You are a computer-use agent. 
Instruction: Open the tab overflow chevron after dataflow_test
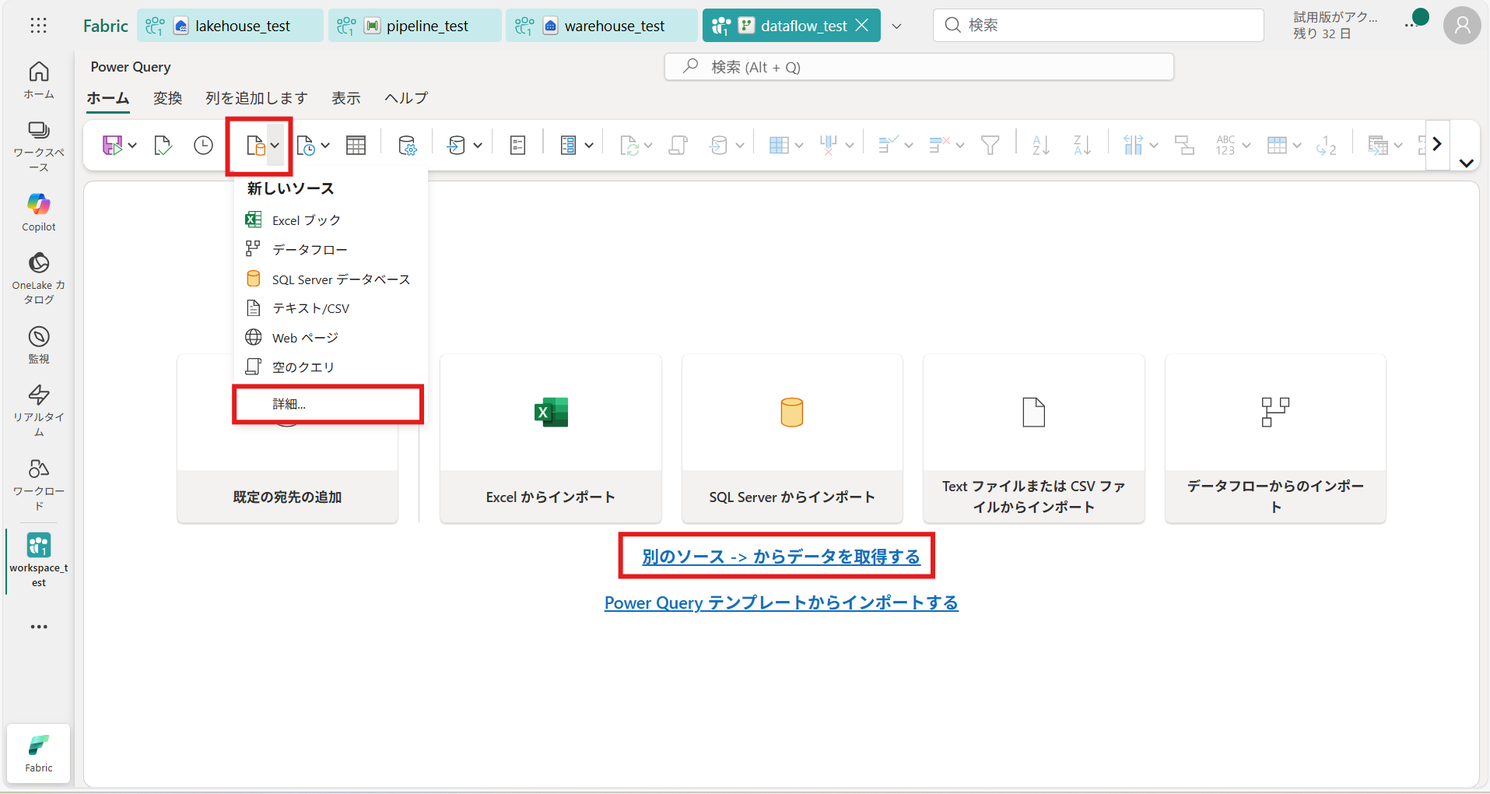[896, 26]
